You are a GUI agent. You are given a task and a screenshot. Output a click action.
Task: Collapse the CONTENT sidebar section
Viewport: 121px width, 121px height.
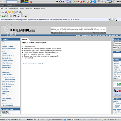point(2,39)
